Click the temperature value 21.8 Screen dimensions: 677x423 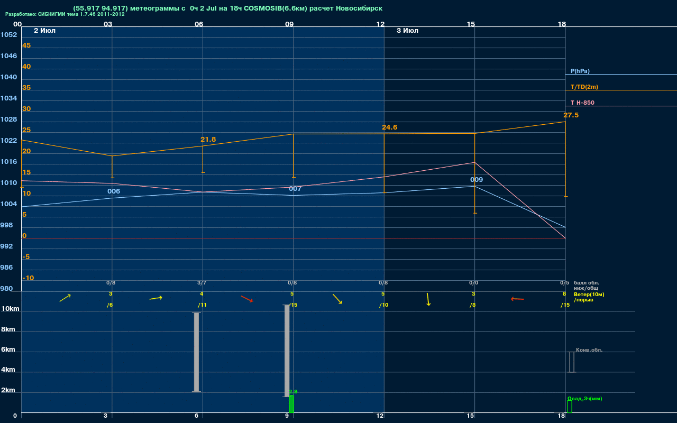pos(208,140)
